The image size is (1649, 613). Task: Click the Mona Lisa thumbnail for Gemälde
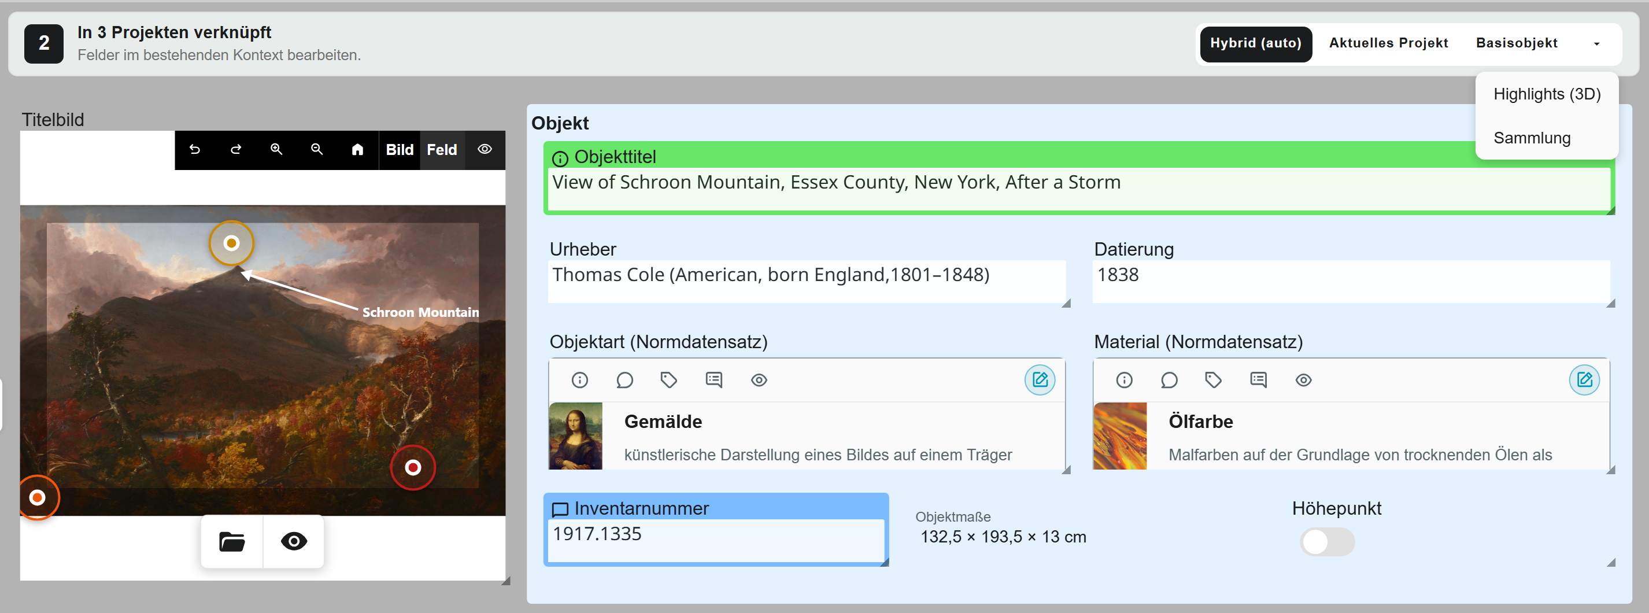(575, 435)
